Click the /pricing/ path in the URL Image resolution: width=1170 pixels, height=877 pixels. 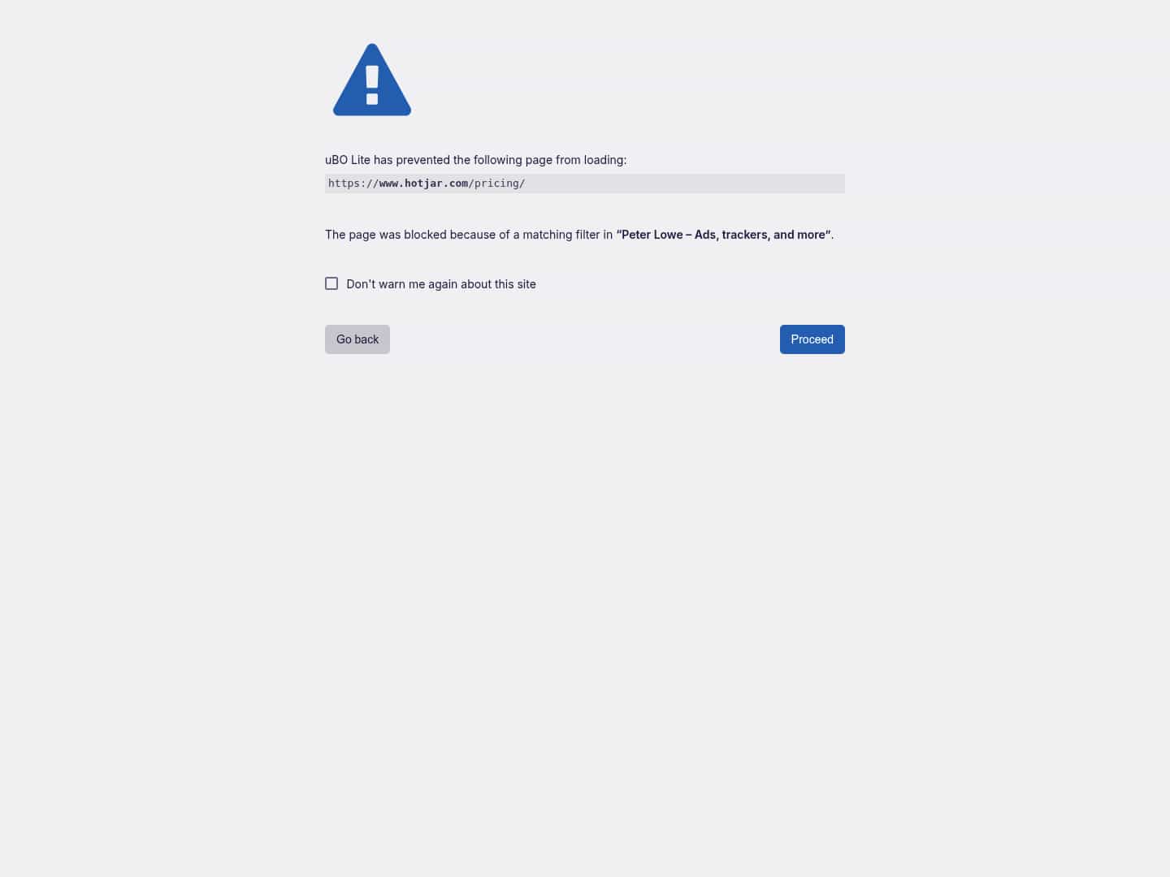point(497,184)
